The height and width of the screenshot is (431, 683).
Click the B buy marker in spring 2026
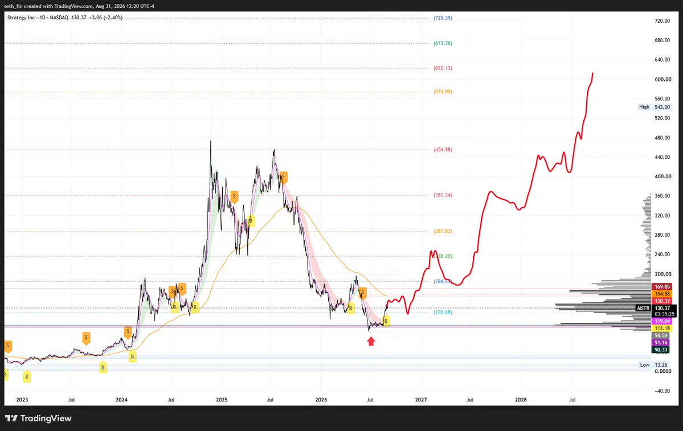coord(351,308)
